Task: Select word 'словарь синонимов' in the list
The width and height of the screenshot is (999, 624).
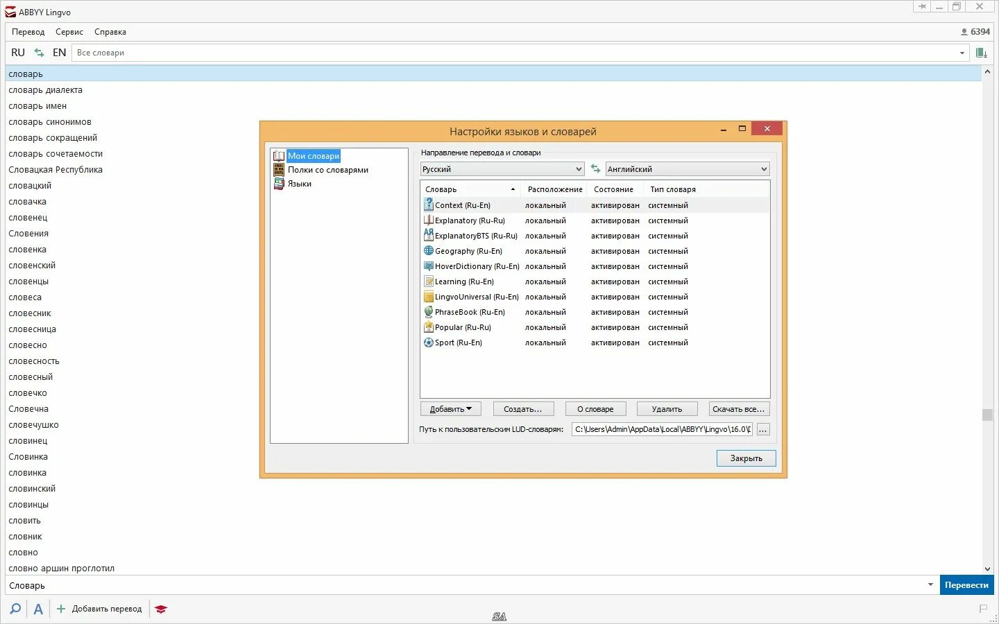Action: point(50,122)
